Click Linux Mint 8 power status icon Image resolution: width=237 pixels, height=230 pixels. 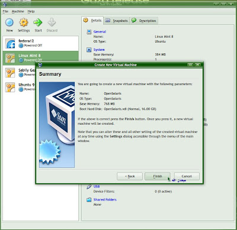click(21, 60)
